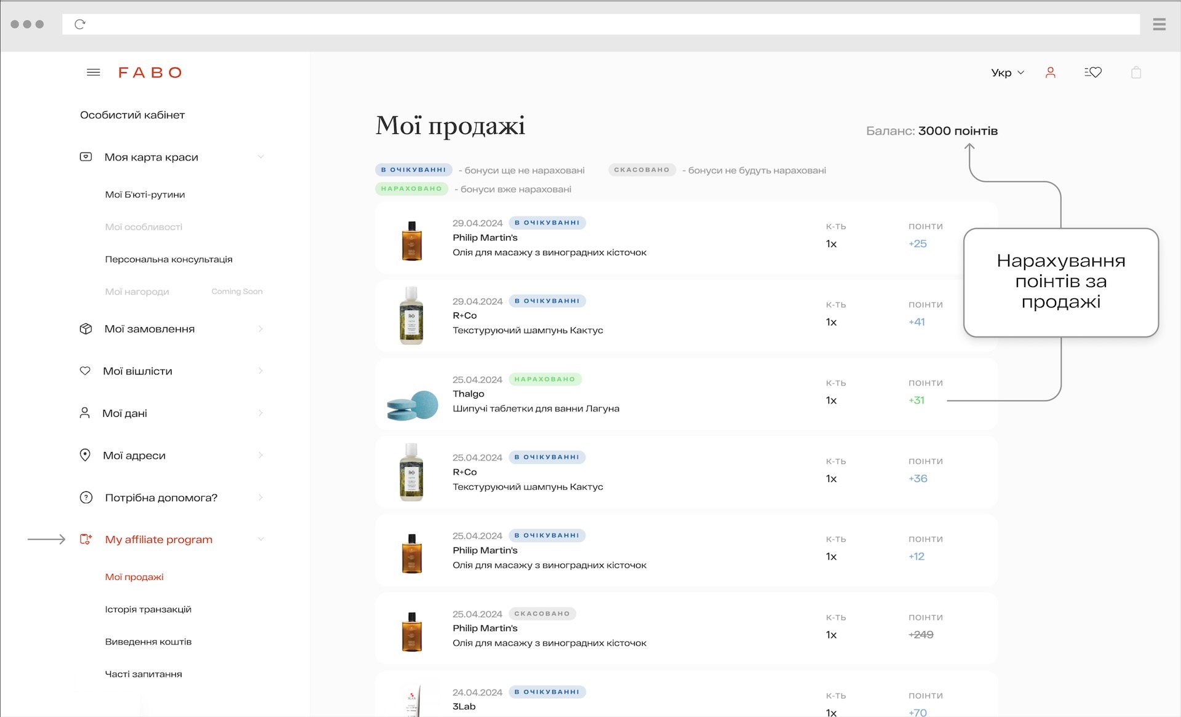1181x717 pixels.
Task: Open Мої вішлісти menu item
Action: (x=138, y=371)
